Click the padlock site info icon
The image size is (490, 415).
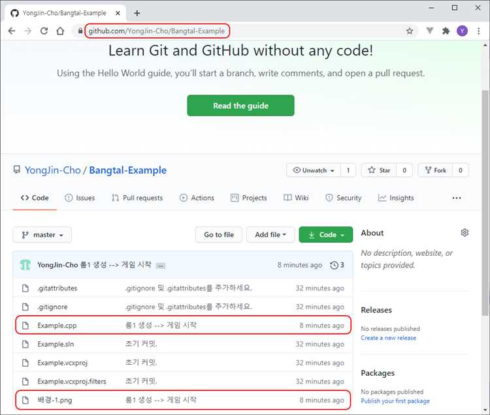pyautogui.click(x=80, y=31)
